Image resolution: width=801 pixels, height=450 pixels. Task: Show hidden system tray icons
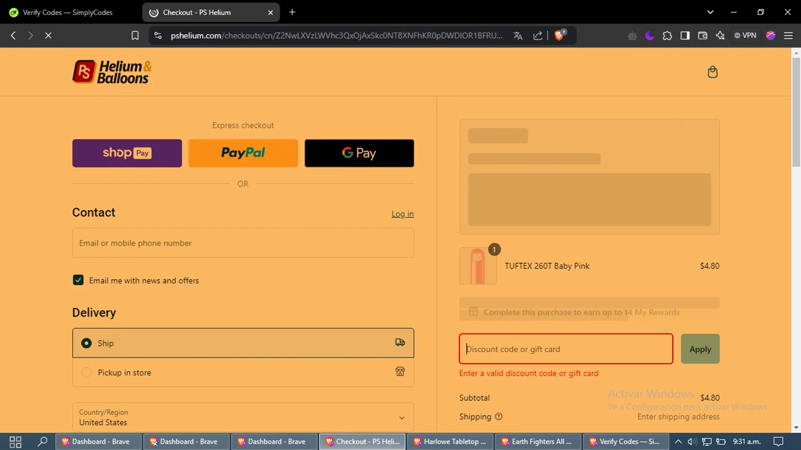tap(678, 441)
